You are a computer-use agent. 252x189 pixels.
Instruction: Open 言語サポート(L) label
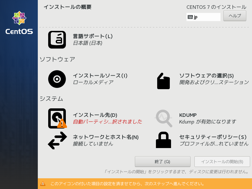(93, 36)
